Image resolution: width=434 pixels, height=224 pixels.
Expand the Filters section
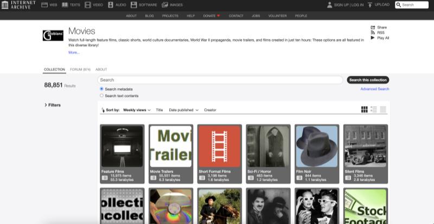click(x=53, y=105)
